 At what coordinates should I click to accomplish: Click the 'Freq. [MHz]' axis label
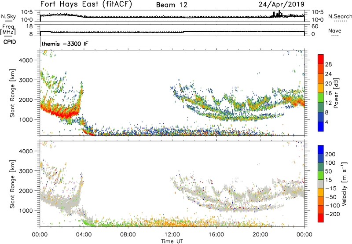[8, 30]
